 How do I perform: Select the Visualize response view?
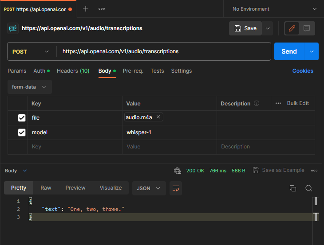tap(111, 188)
